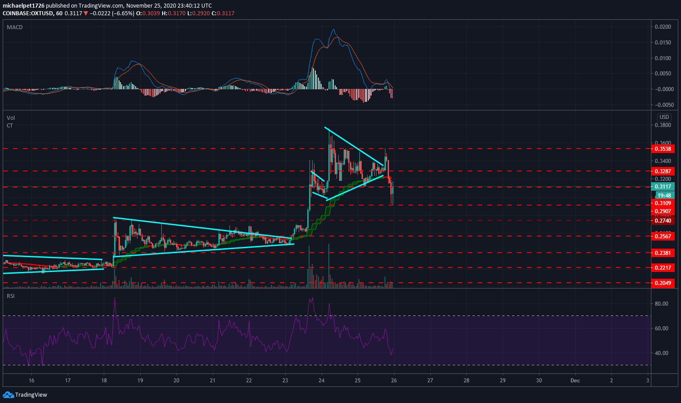Click the 0.2907 red price level tag
Screen dimensions: 681x403
click(663, 211)
